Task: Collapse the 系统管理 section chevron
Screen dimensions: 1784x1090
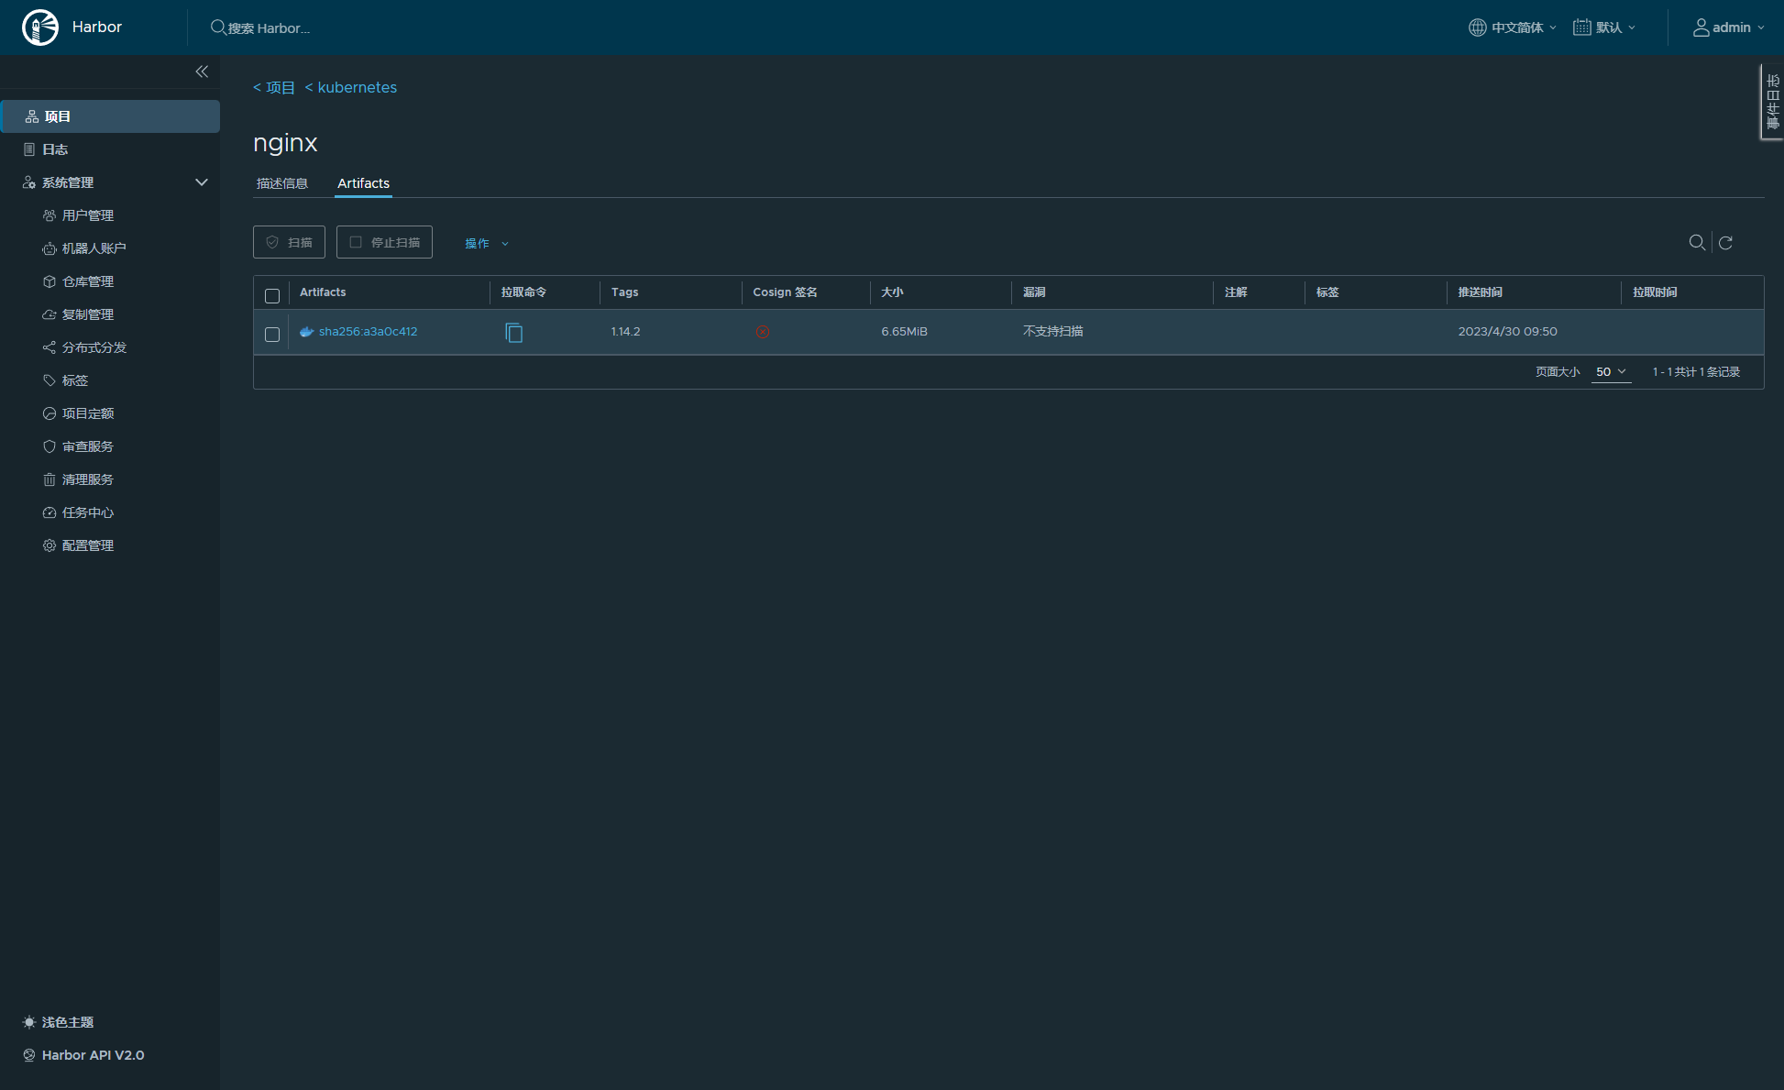Action: click(202, 182)
